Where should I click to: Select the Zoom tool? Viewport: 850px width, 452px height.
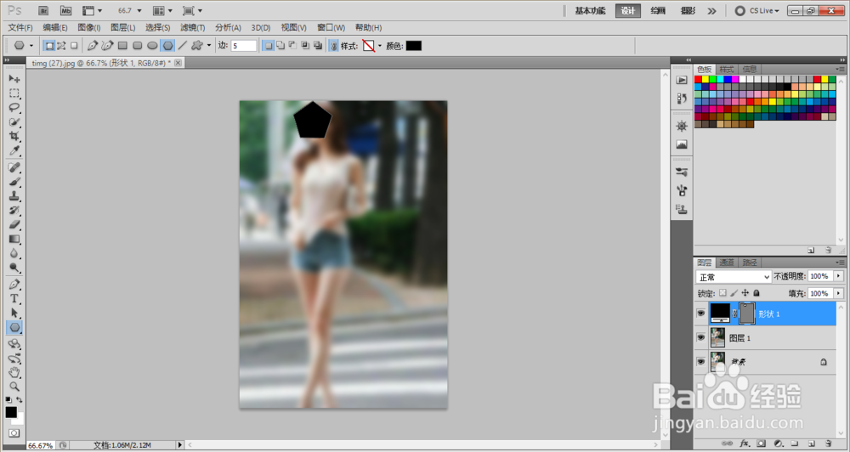(14, 387)
